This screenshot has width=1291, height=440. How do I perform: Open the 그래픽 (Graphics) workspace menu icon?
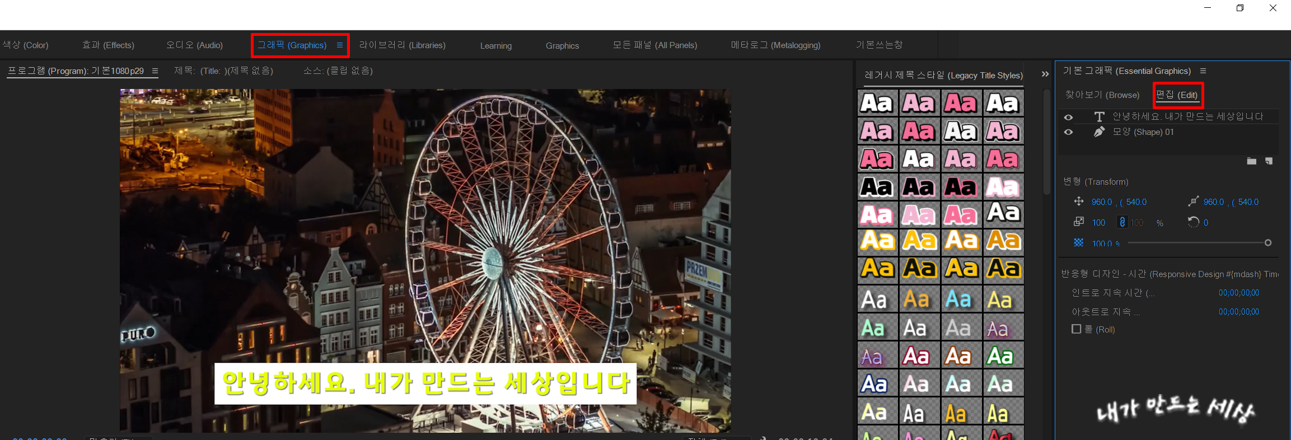pyautogui.click(x=339, y=45)
